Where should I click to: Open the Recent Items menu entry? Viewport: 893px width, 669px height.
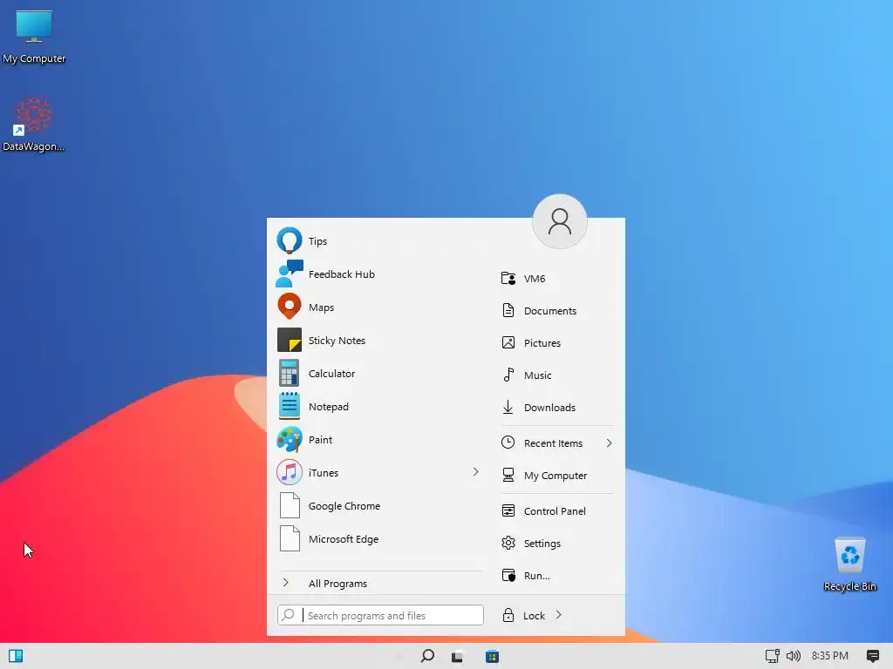(x=557, y=443)
